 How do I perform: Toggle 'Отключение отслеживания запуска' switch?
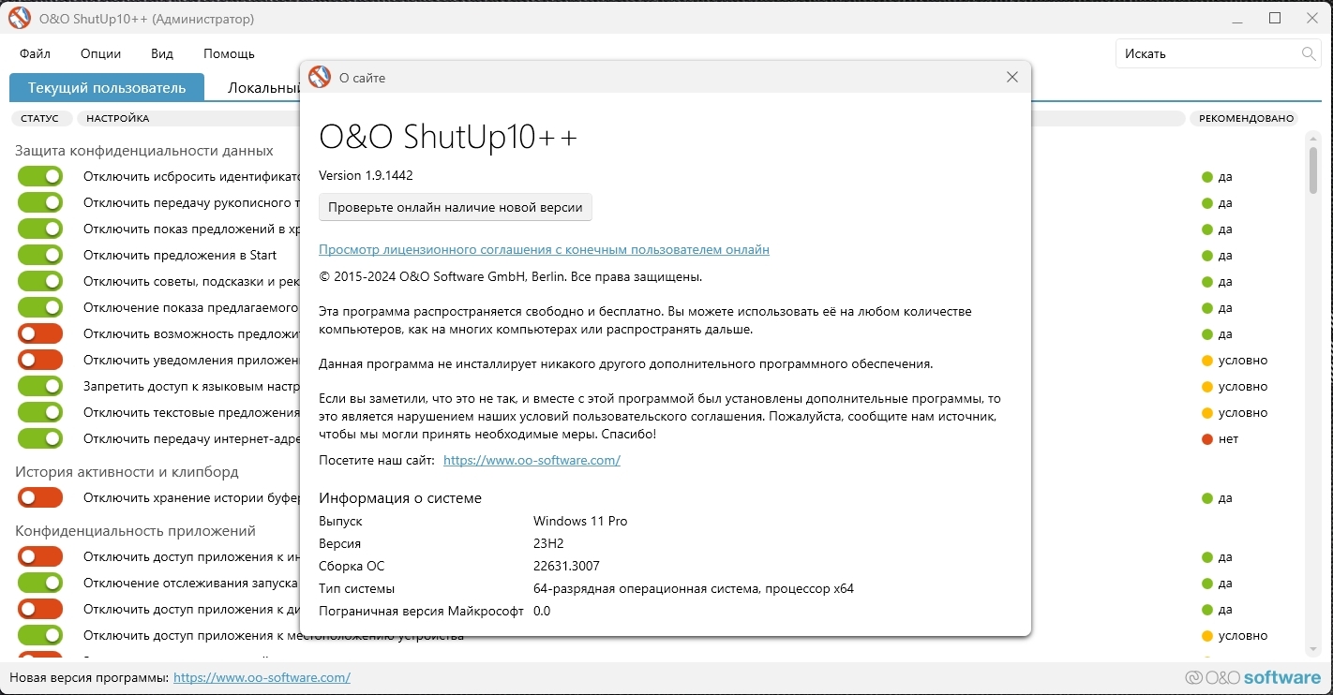pyautogui.click(x=40, y=583)
